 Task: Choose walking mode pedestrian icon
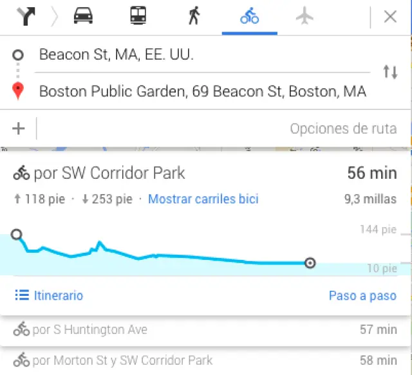pyautogui.click(x=194, y=16)
